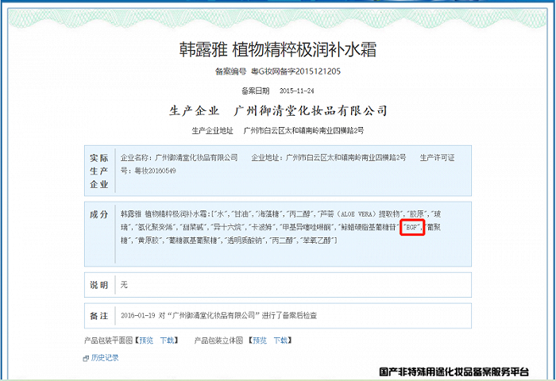
Task: Click the 备案日期 2015-11-24 line
Action: (x=278, y=90)
